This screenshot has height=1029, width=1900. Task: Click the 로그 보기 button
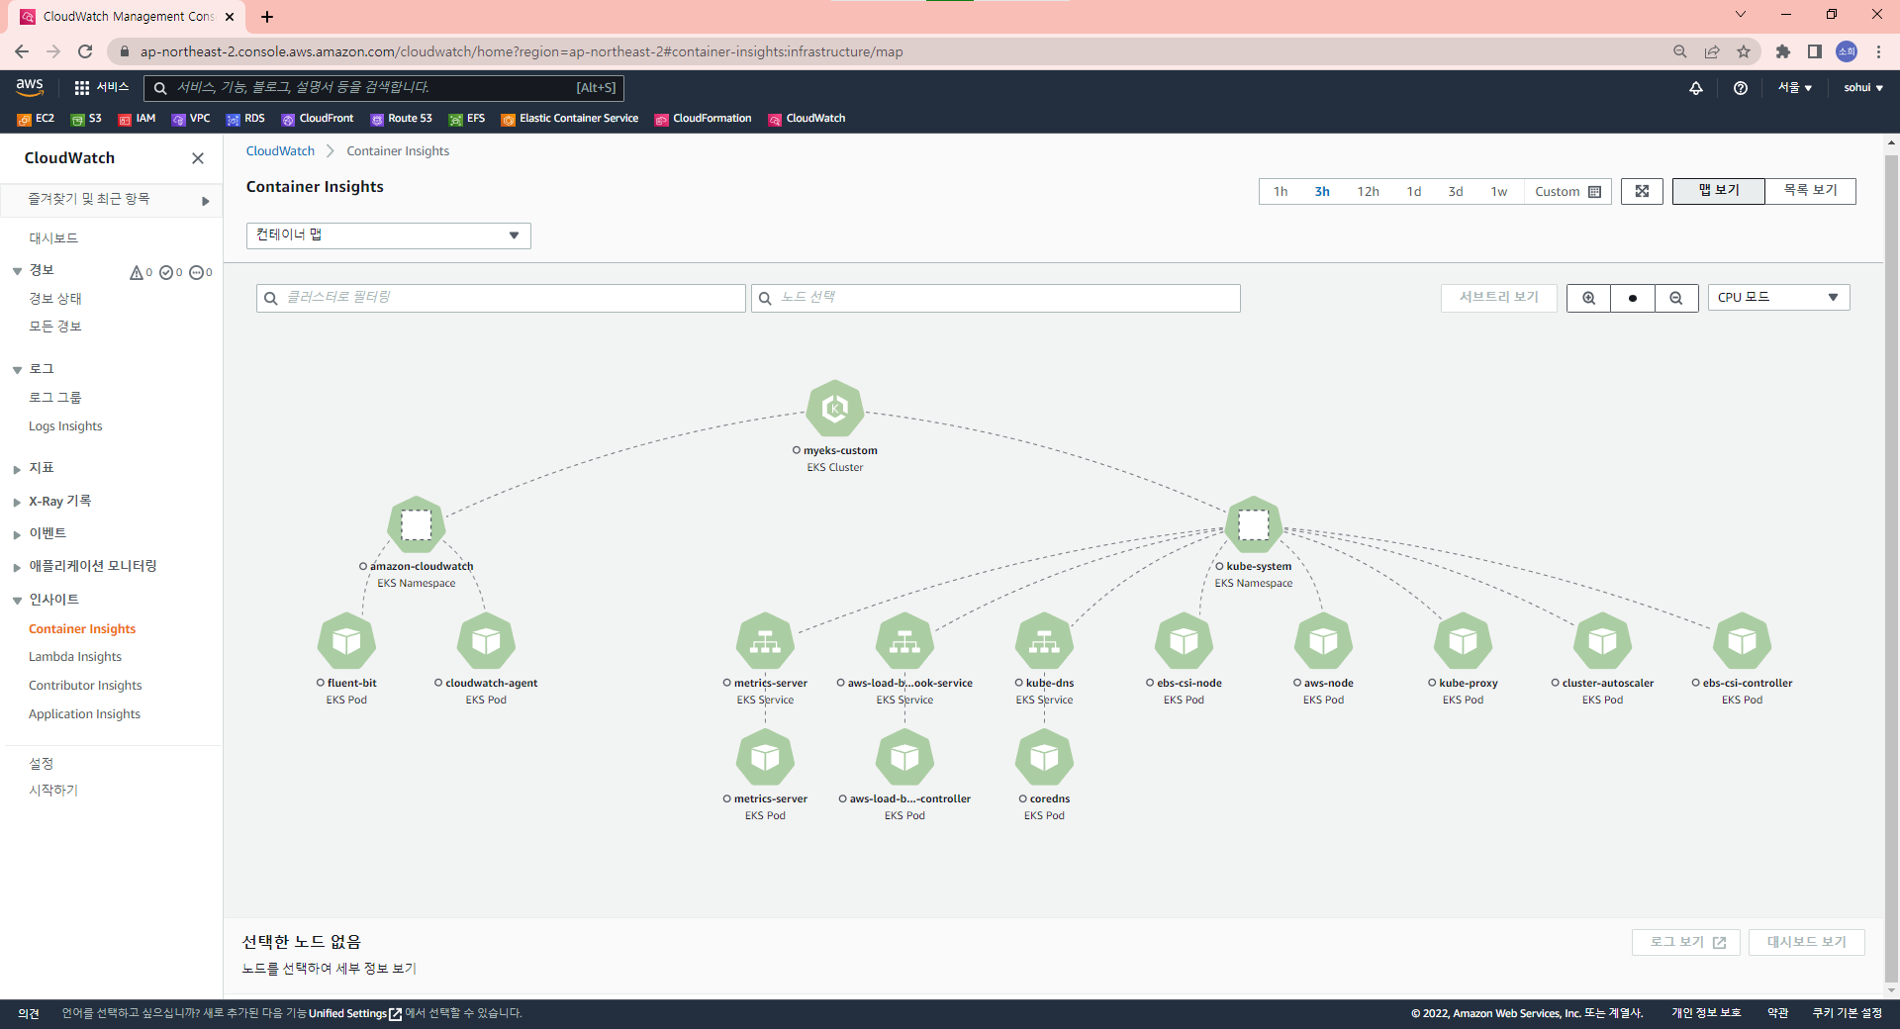click(x=1687, y=942)
